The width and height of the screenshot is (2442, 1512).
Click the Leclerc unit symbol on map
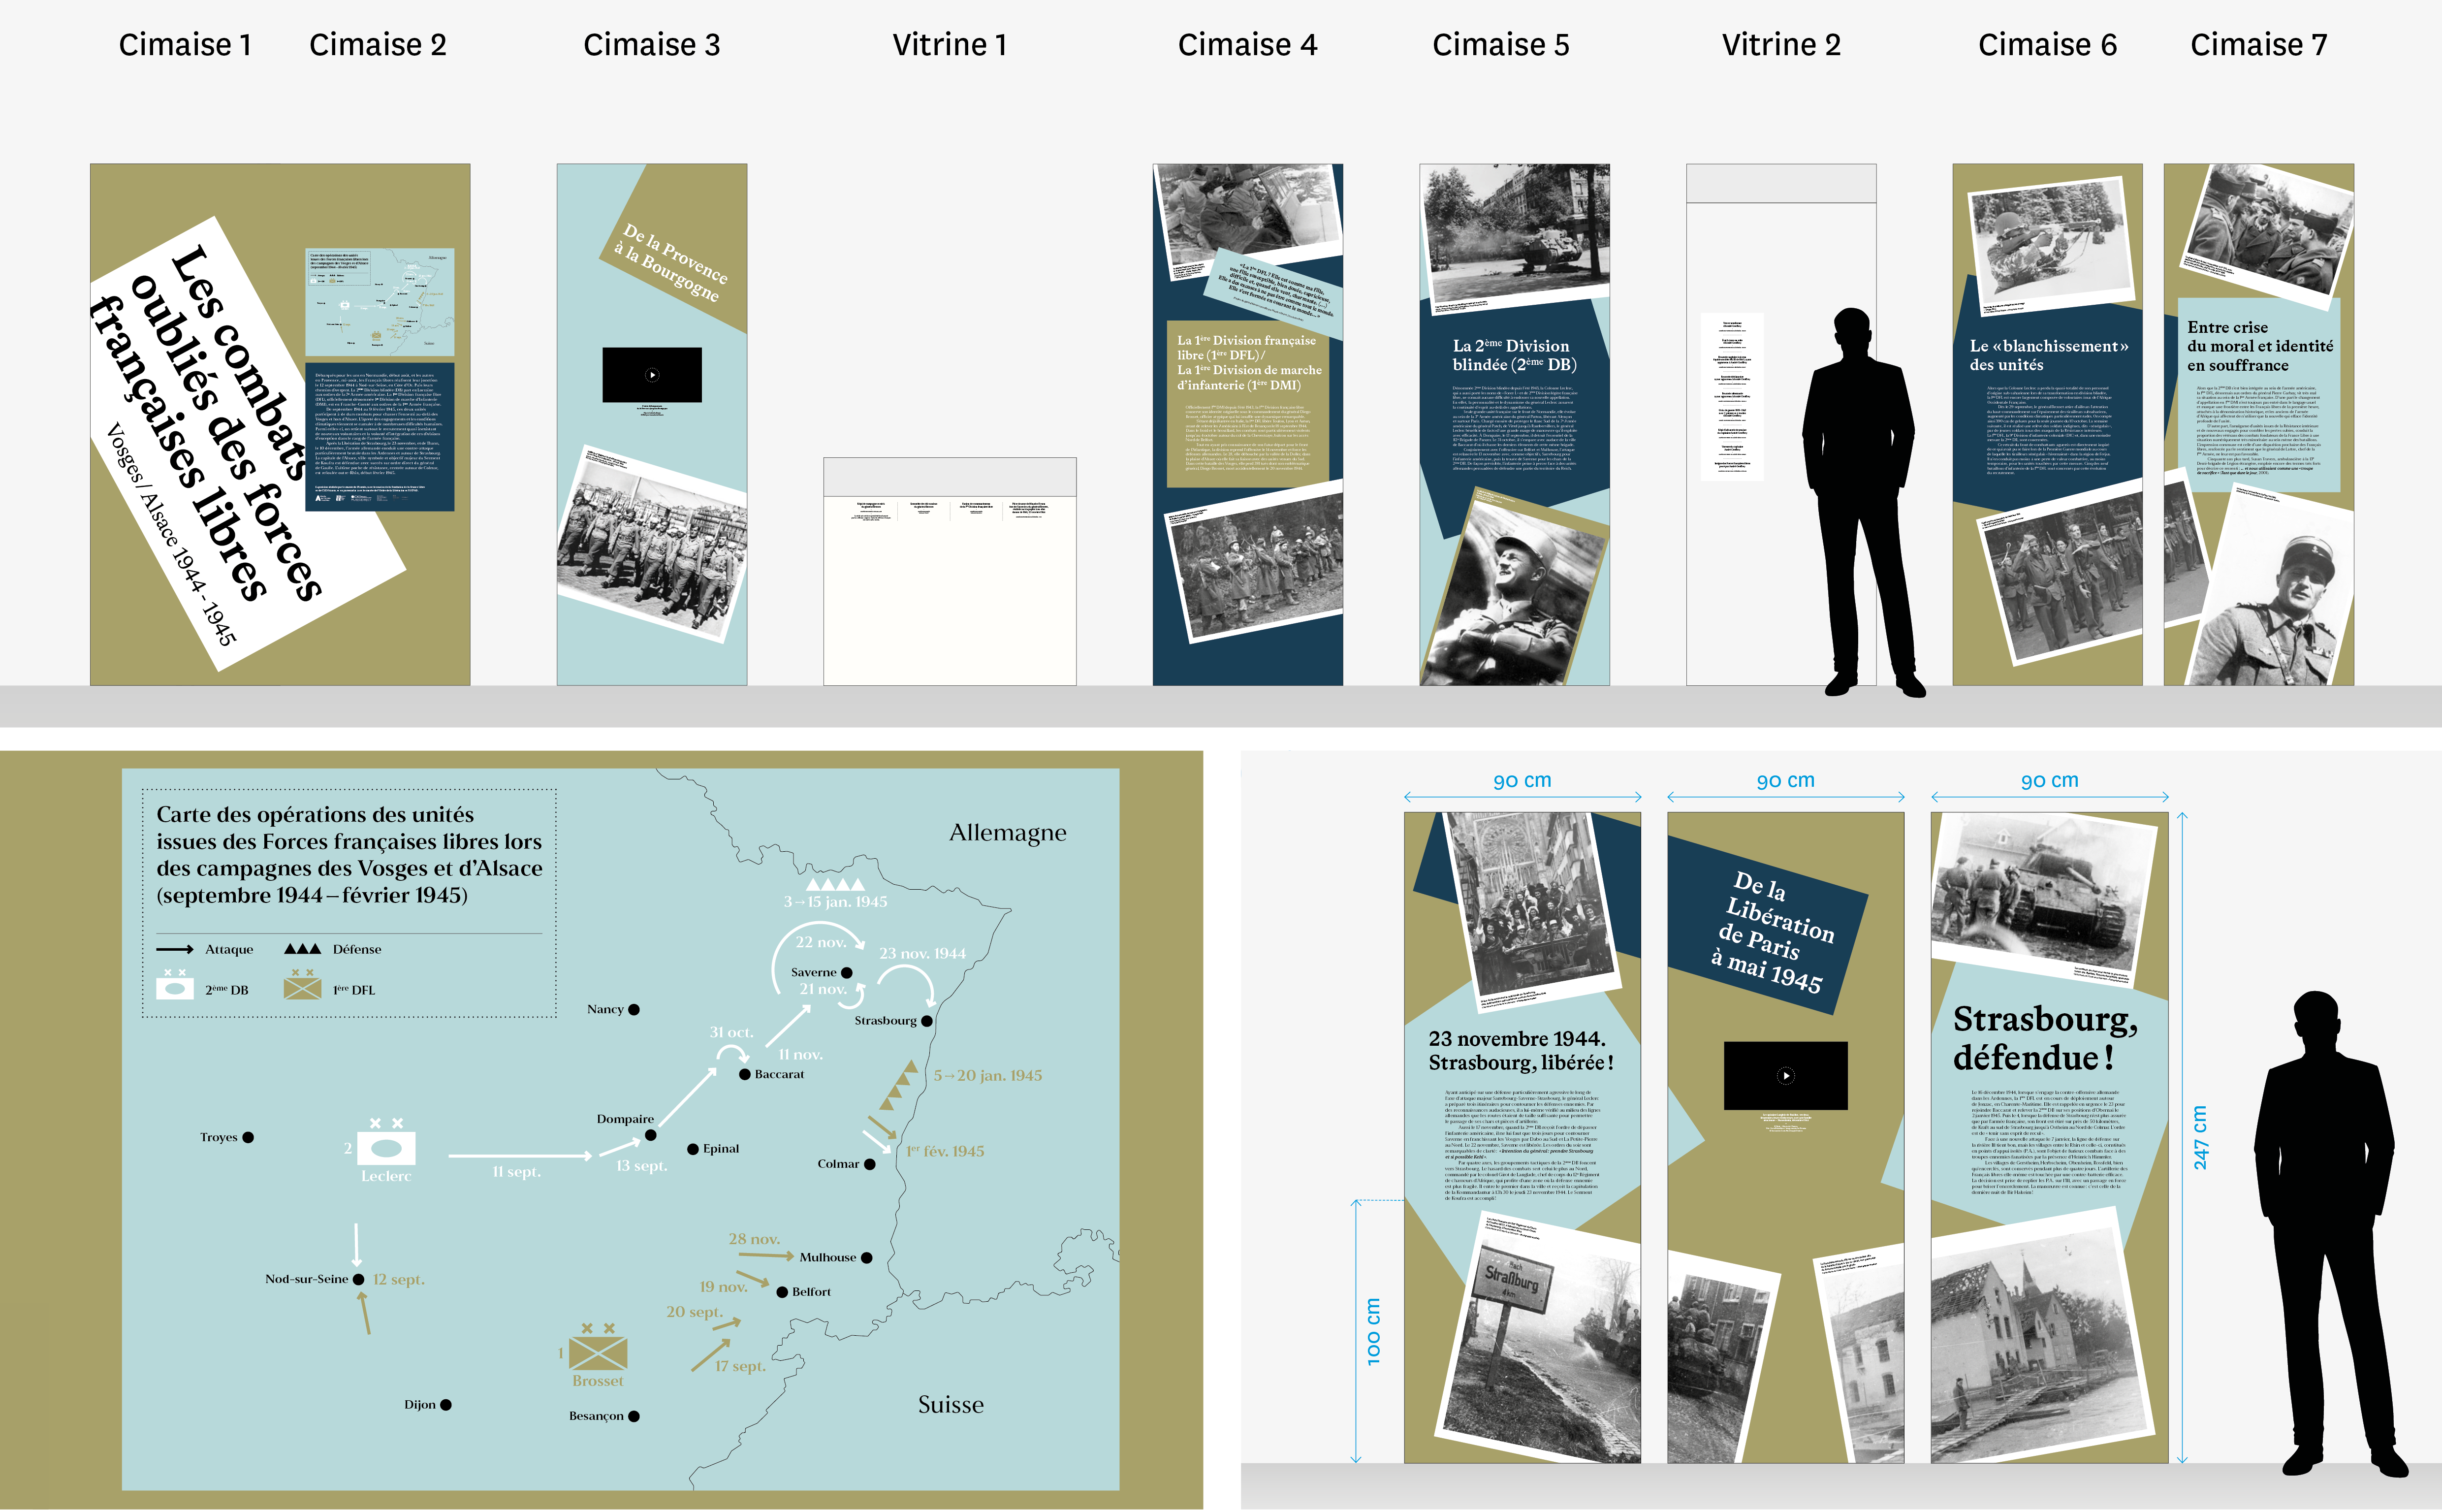click(x=386, y=1147)
